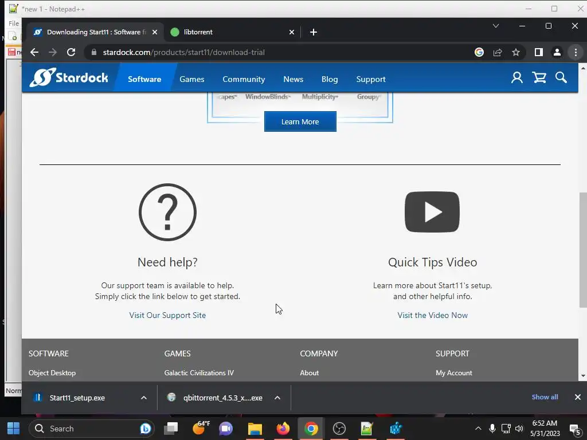Click the weather 64°F widget

click(x=201, y=429)
